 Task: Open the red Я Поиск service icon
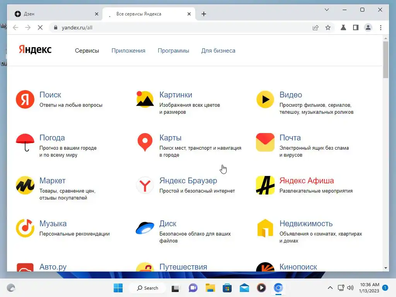coord(25,99)
